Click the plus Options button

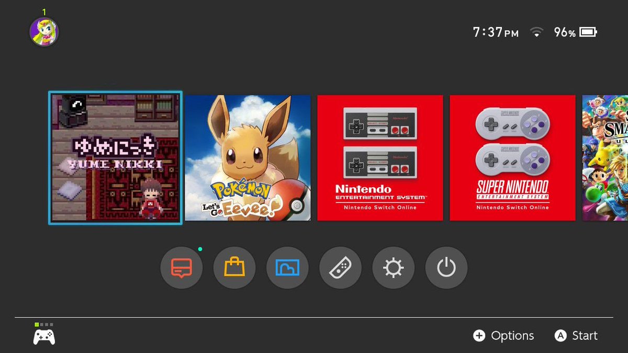(x=503, y=336)
